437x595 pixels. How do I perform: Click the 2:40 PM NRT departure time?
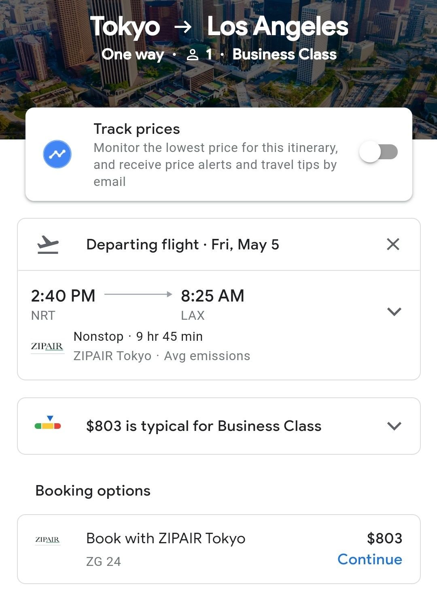[63, 296]
